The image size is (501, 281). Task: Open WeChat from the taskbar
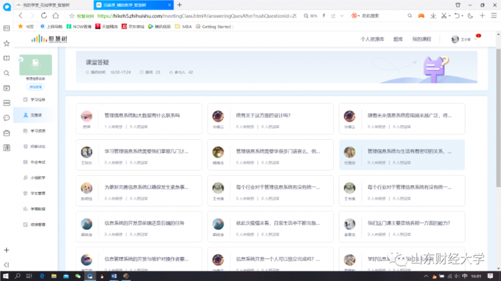(x=77, y=276)
